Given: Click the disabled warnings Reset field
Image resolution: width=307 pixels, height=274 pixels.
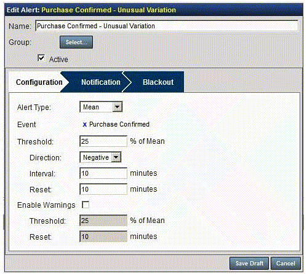Looking at the screenshot, I should [103, 237].
